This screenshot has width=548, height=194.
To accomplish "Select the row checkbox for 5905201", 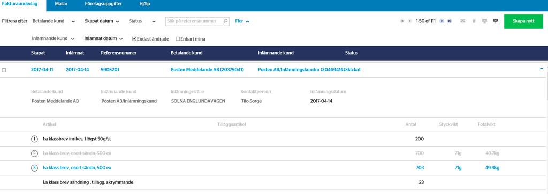I will pyautogui.click(x=4, y=70).
